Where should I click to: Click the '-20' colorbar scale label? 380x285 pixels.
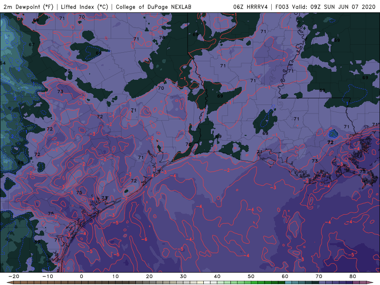click(x=14, y=276)
